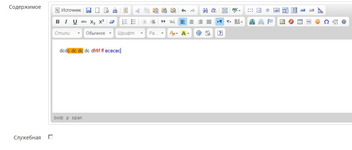Image resolution: width=352 pixels, height=150 pixels.
Task: Open the Стили styles dropdown
Action: click(67, 33)
